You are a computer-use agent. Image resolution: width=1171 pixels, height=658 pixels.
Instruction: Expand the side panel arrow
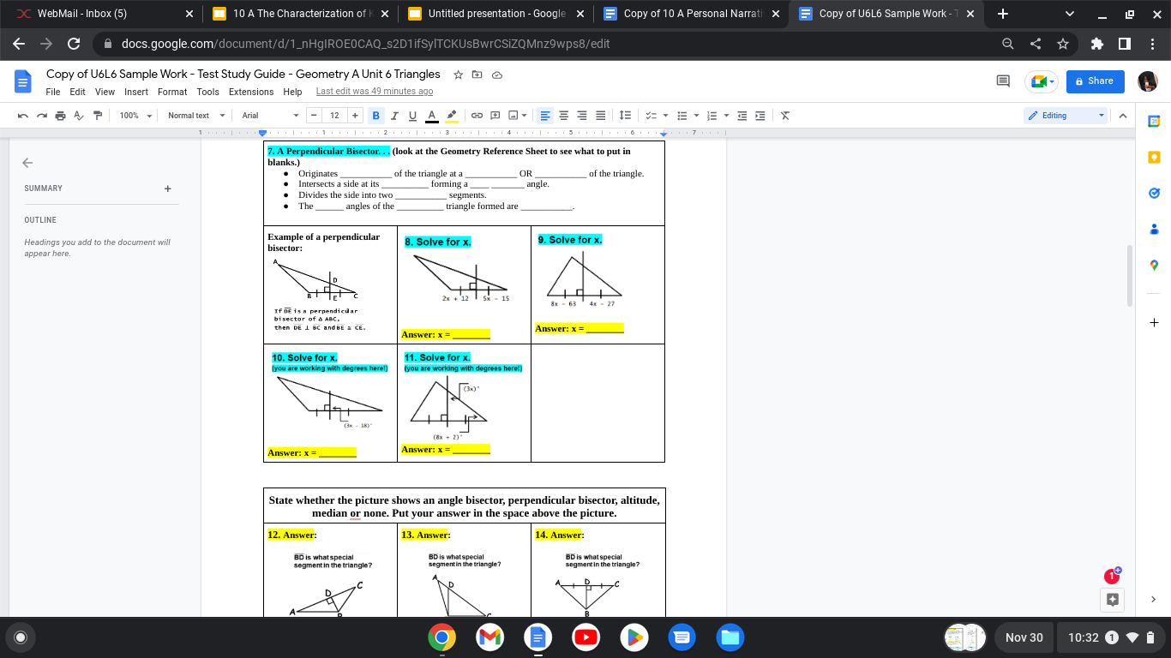(x=1154, y=600)
